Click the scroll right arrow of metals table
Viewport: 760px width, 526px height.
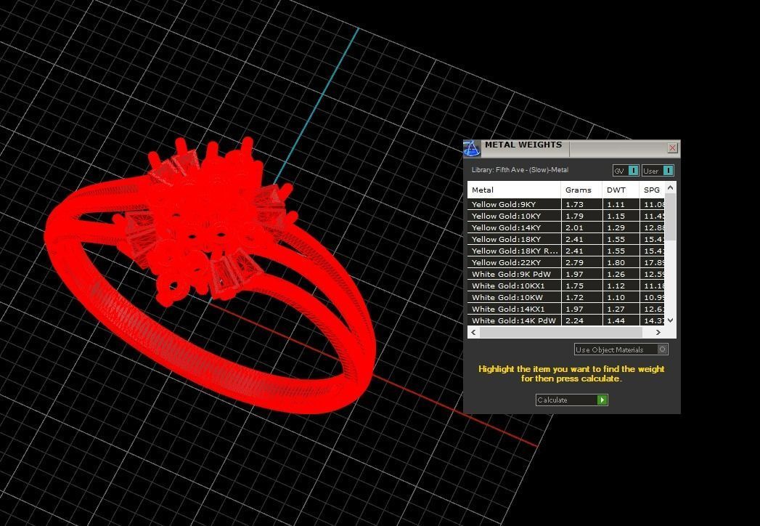tap(658, 333)
